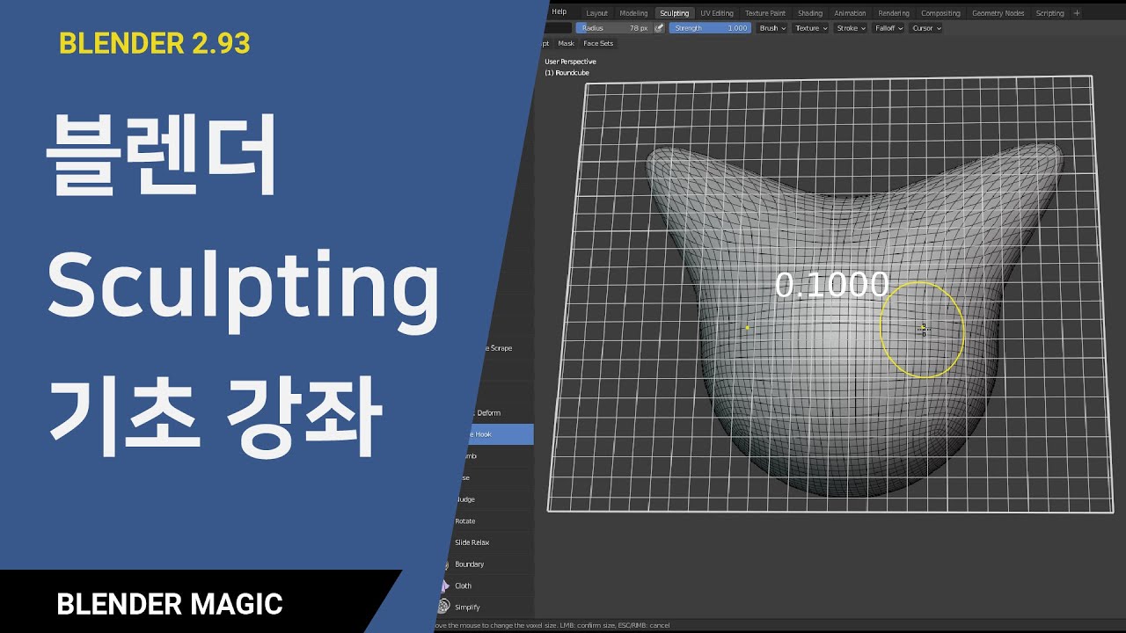Open the Falloff dropdown
Viewport: 1126px width, 633px height.
click(x=888, y=28)
